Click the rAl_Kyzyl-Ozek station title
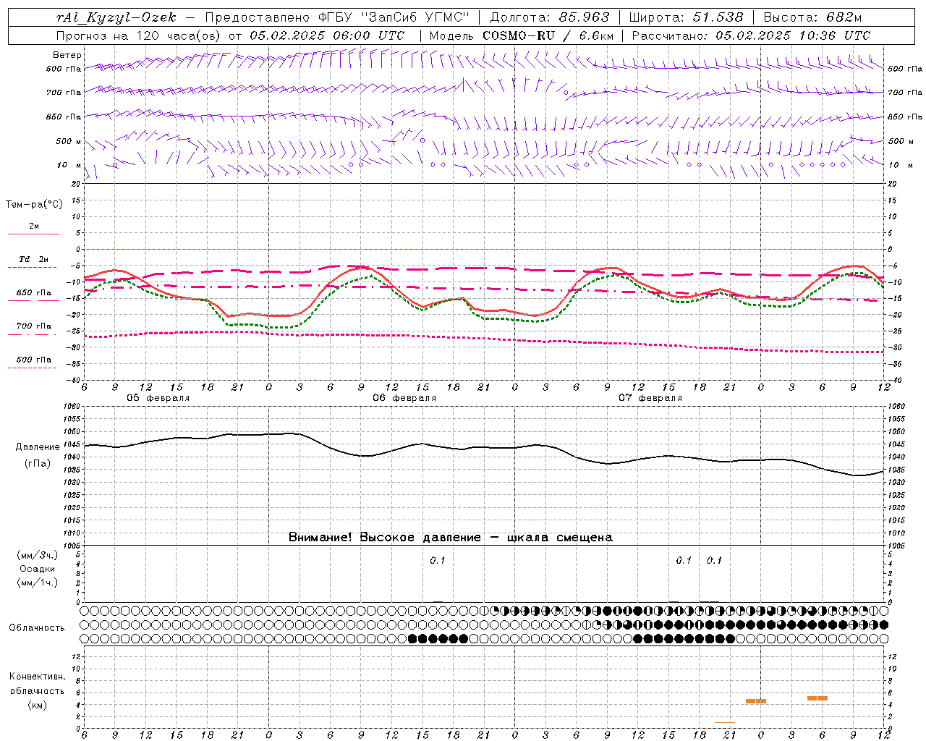 (x=116, y=17)
